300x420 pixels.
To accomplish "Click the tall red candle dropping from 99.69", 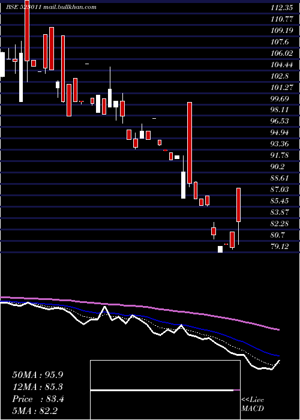I will [190, 143].
